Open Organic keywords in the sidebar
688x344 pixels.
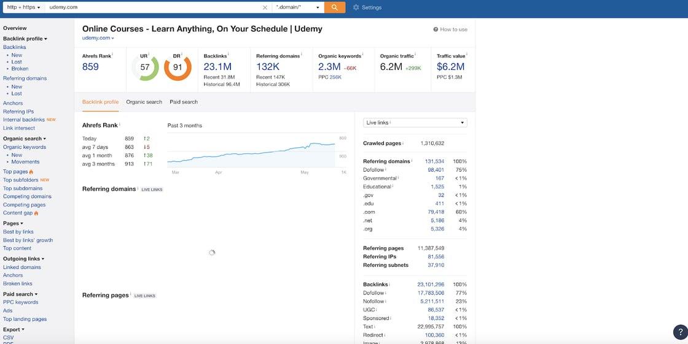[25, 147]
